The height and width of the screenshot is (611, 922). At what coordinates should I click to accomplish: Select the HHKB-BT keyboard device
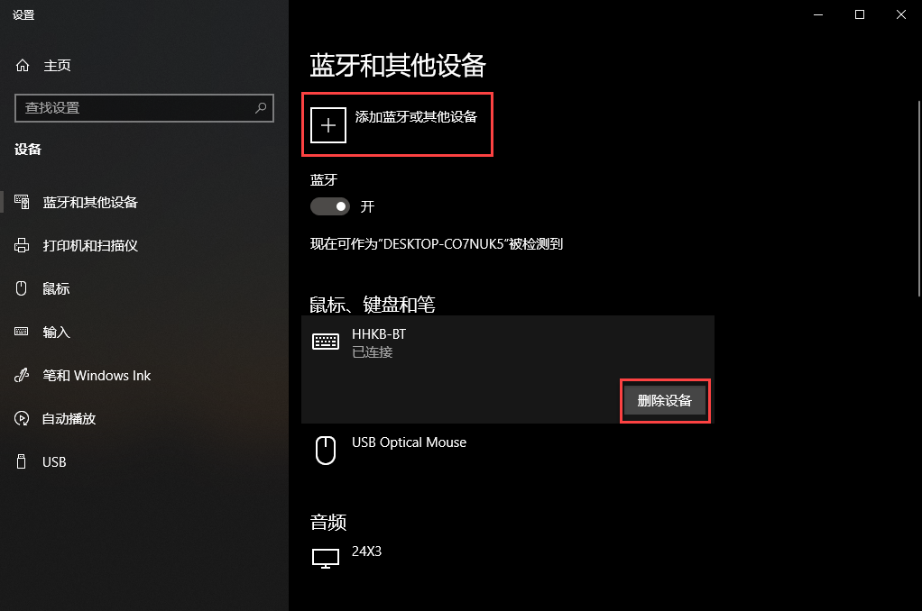click(x=507, y=343)
